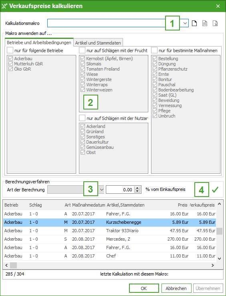The image size is (226, 296).
Task: Toggle the Pflanzenschutz checkbox
Action: point(155,69)
